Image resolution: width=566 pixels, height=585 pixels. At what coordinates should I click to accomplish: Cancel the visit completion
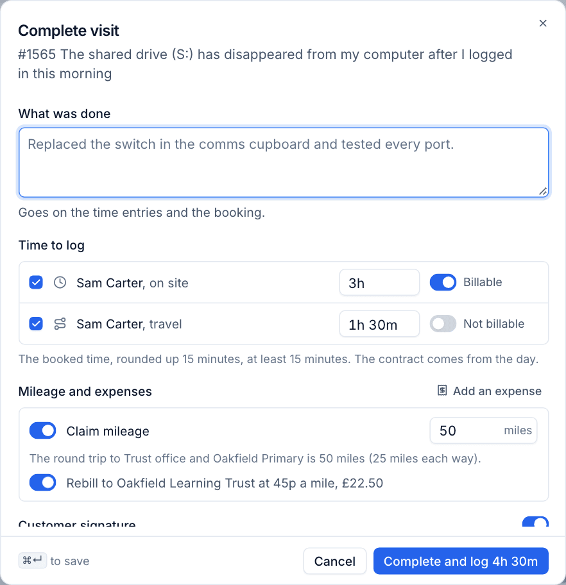click(x=335, y=561)
